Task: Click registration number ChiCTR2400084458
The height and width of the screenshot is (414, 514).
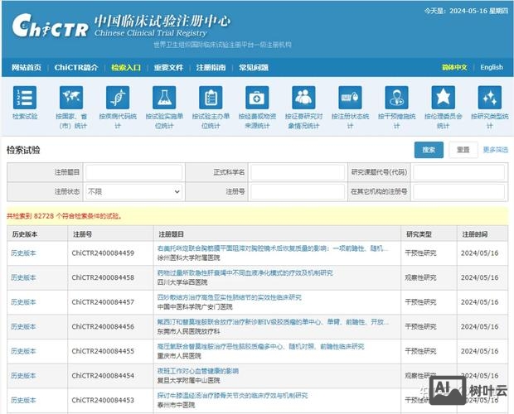Action: click(103, 277)
